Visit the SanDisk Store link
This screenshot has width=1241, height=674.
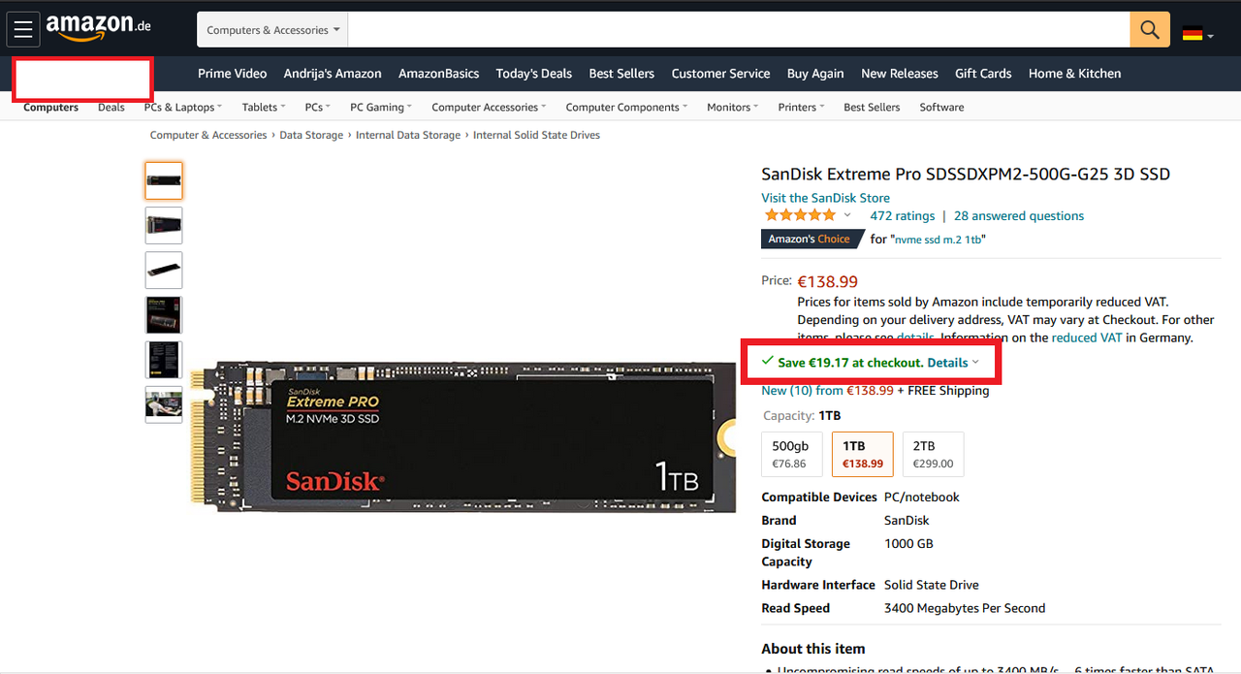point(825,198)
